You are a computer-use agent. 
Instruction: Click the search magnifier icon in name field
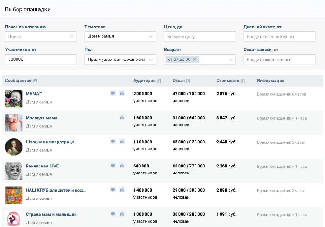[x=71, y=36]
